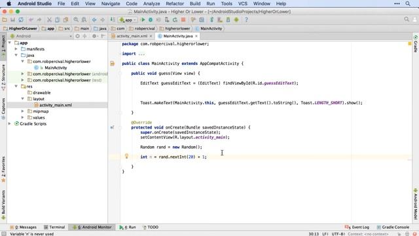Close the MainActivity.java tab
419x236 pixels.
(196, 36)
